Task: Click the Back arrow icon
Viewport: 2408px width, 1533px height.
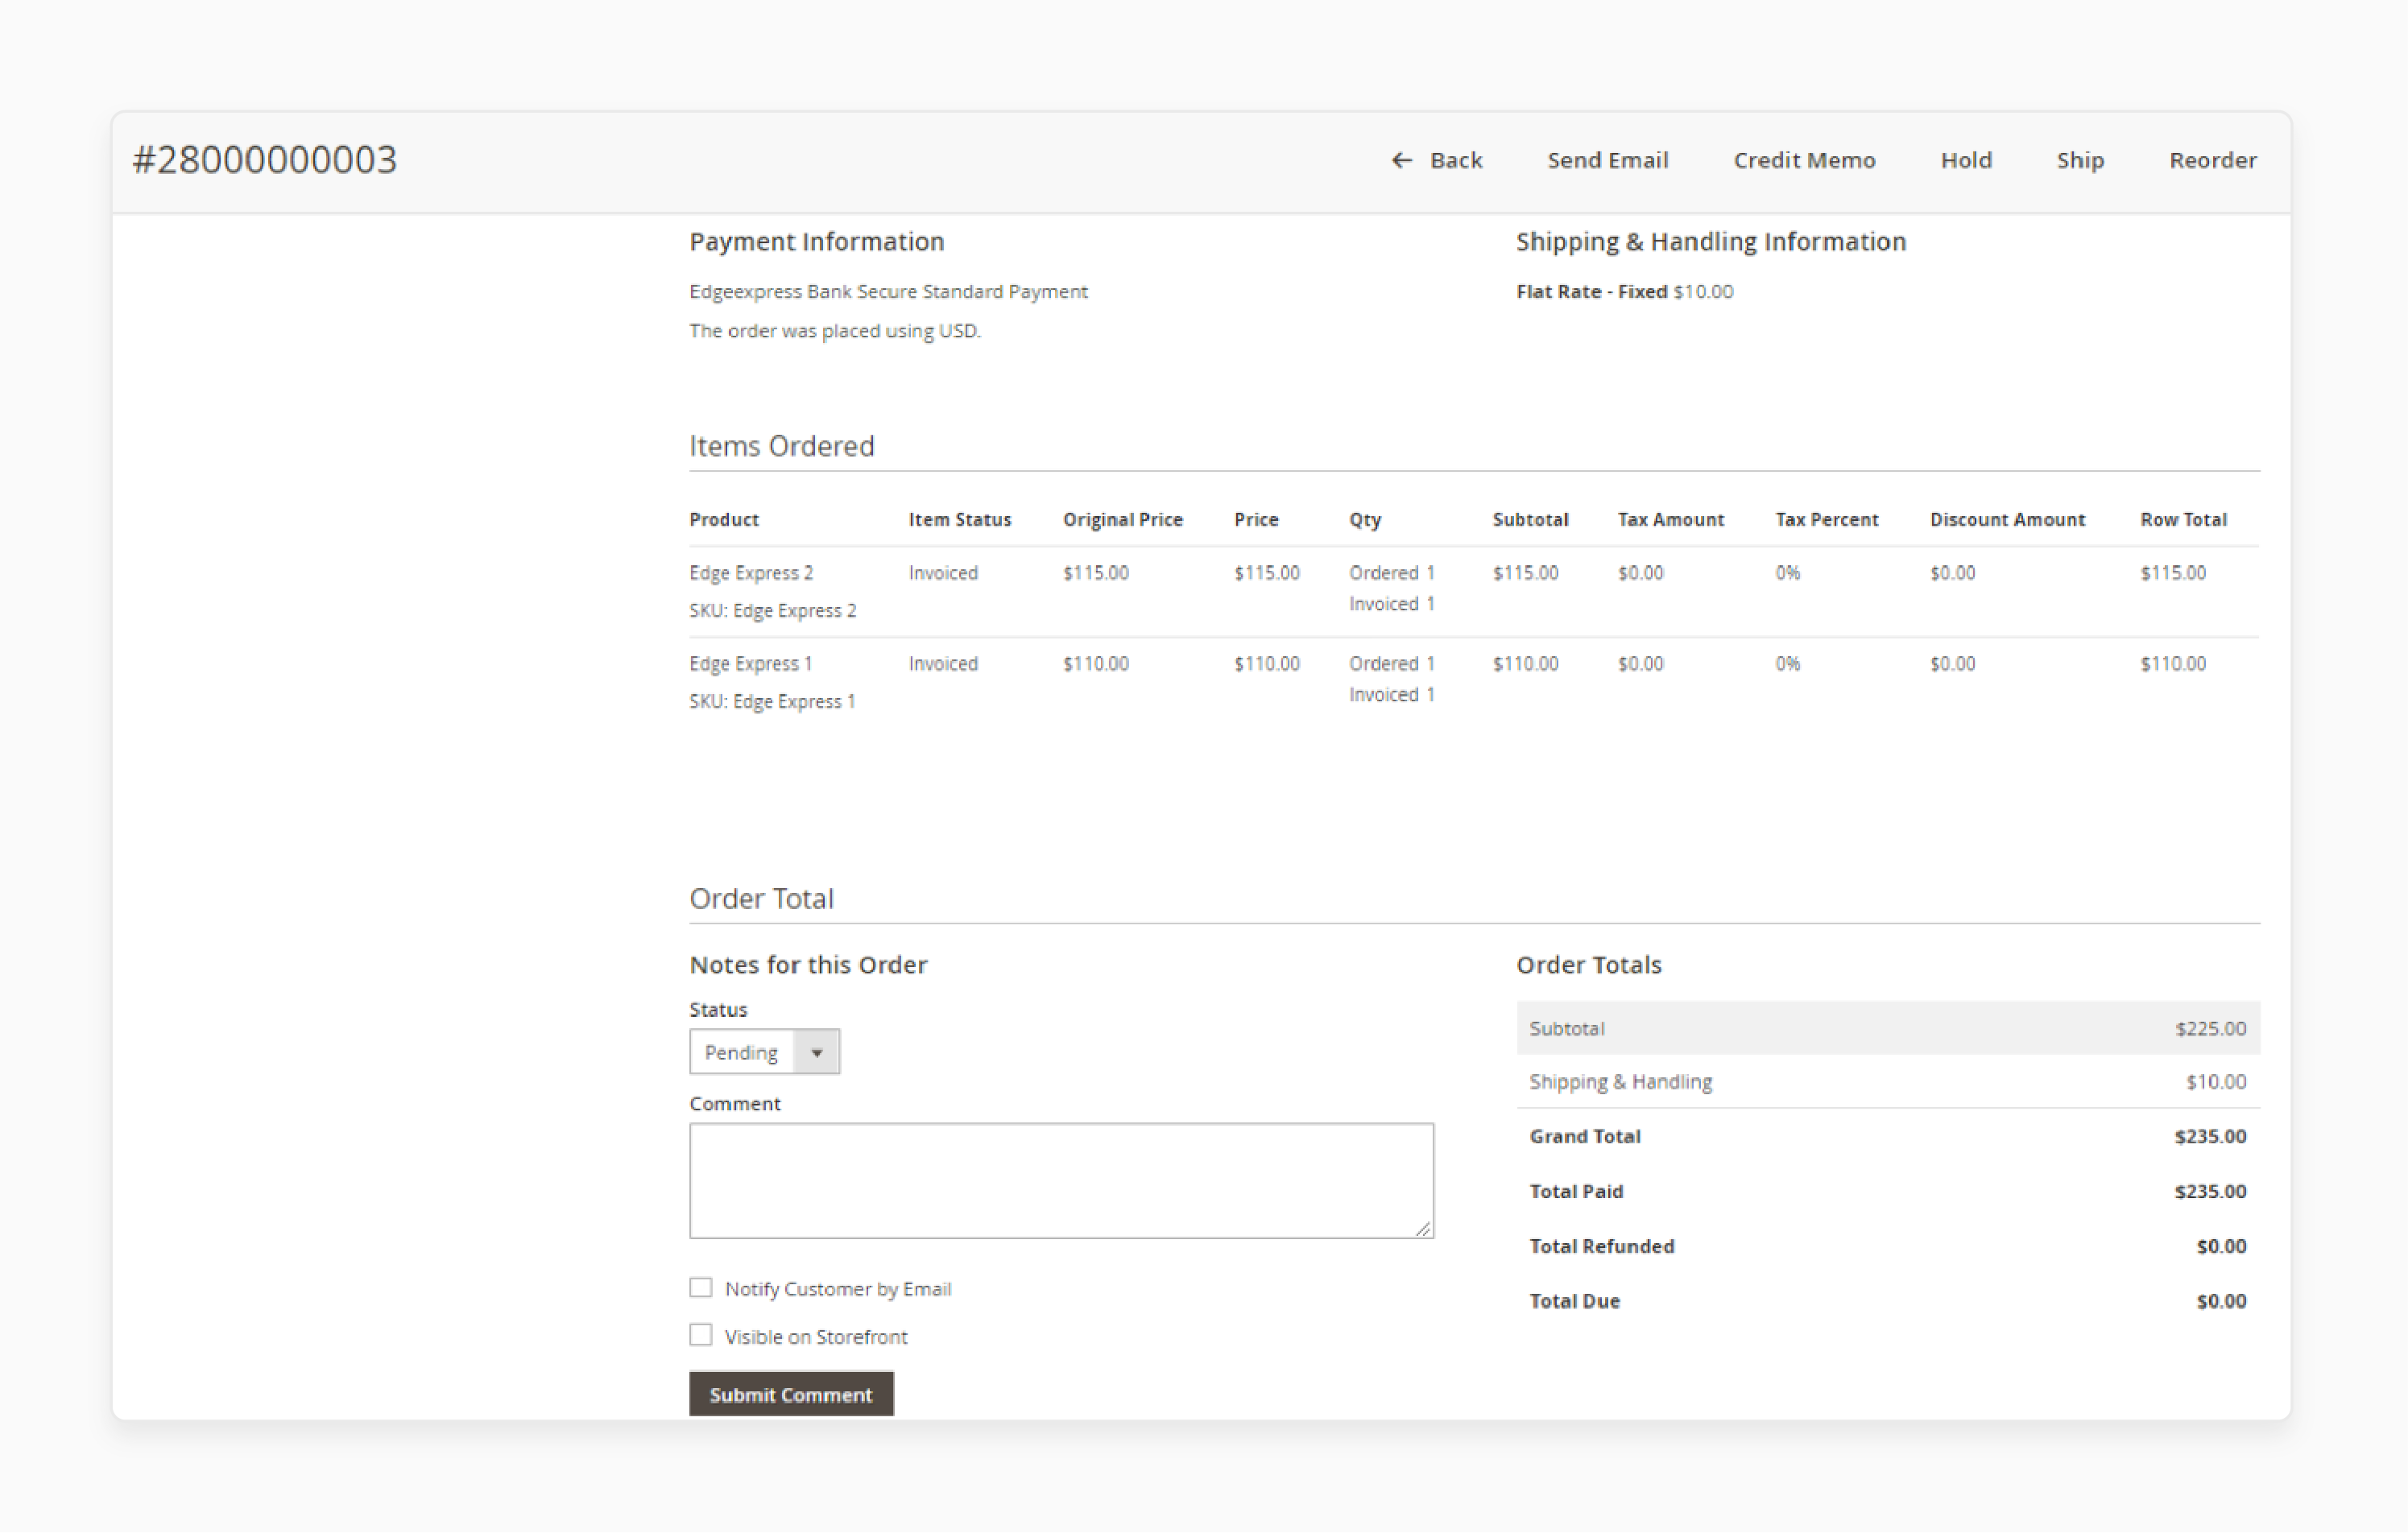Action: [x=1401, y=160]
